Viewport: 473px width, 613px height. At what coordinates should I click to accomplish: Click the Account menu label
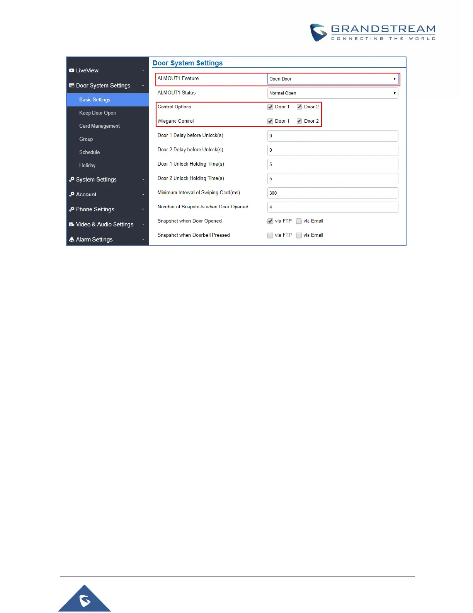click(x=86, y=194)
